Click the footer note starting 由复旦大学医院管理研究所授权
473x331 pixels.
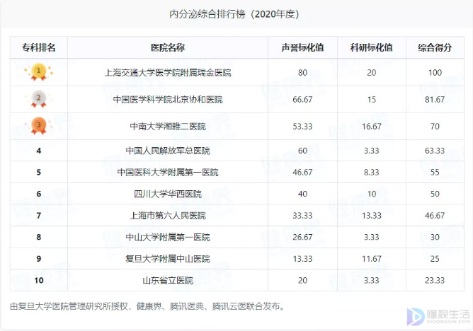coord(147,307)
